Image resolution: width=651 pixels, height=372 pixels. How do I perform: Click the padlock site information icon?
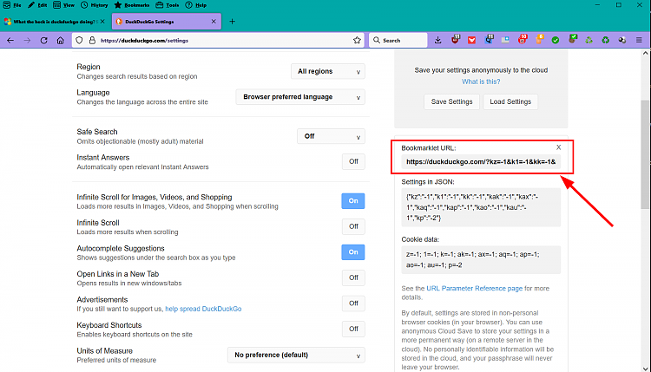(x=92, y=40)
